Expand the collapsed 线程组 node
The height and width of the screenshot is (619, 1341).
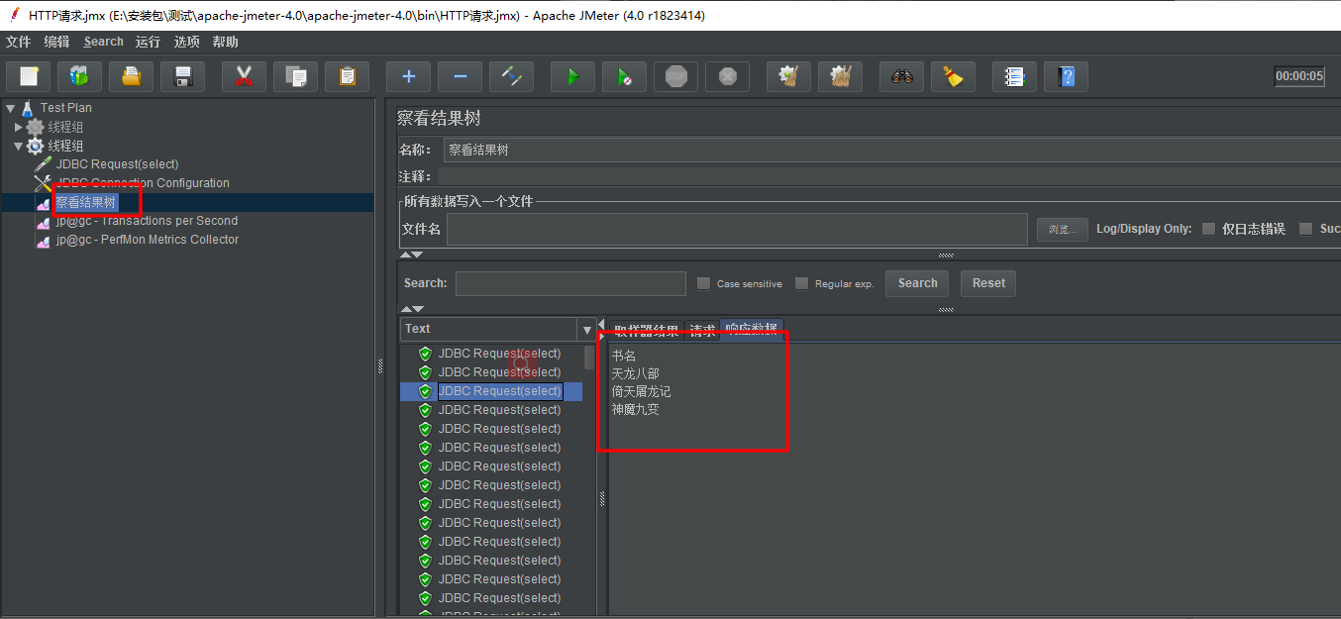(x=18, y=127)
